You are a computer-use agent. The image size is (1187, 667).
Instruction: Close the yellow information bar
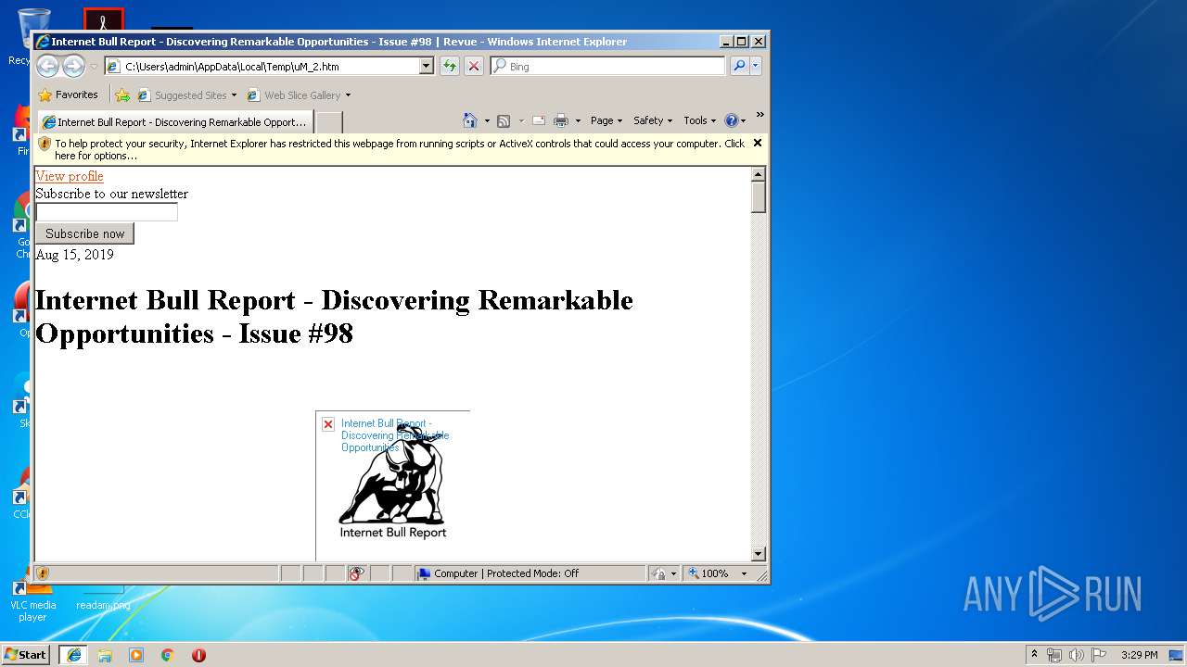(x=758, y=143)
